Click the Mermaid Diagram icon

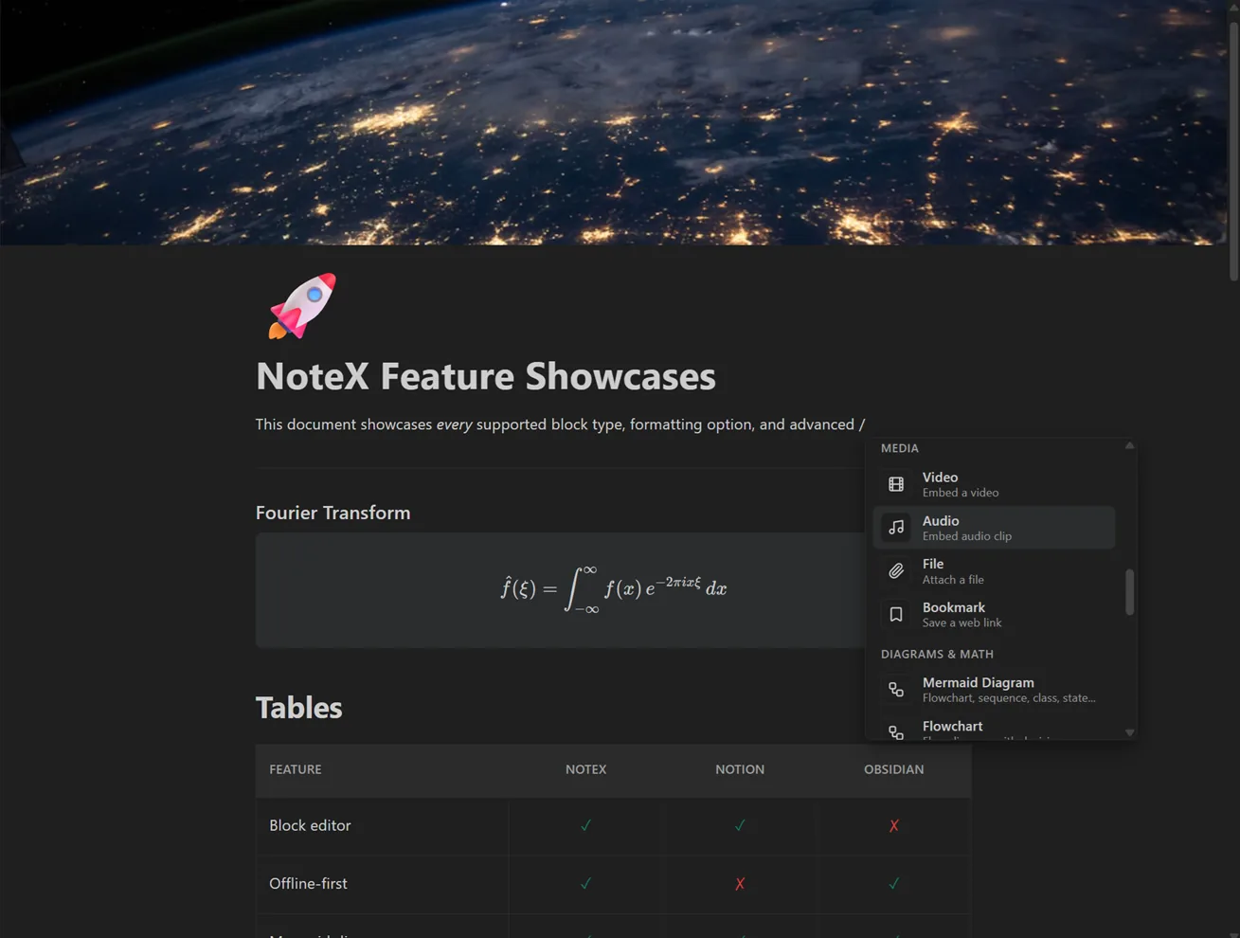(x=896, y=690)
